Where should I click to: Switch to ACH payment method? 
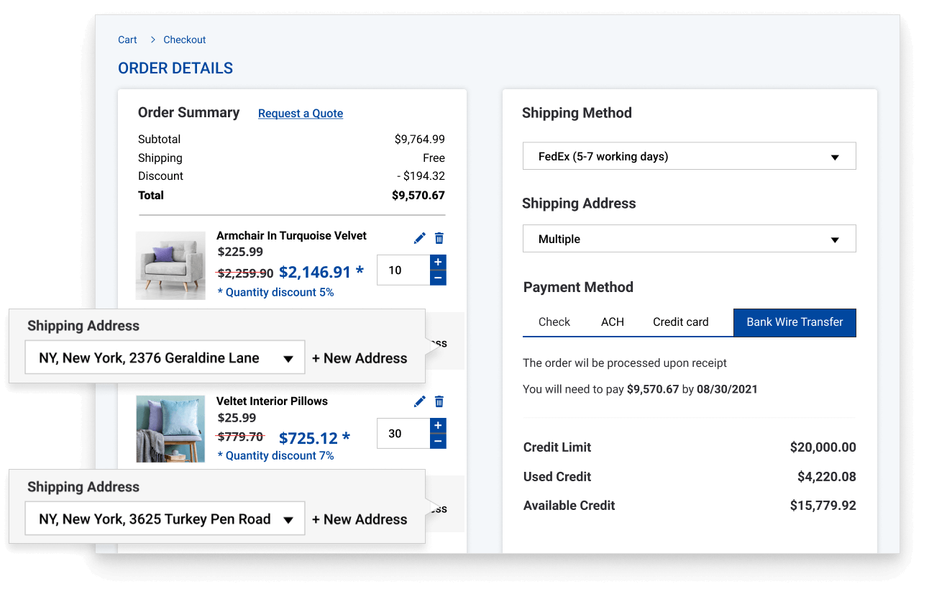click(x=612, y=322)
